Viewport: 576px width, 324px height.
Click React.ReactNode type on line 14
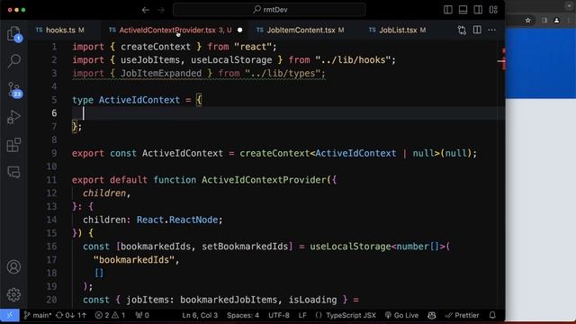point(177,220)
